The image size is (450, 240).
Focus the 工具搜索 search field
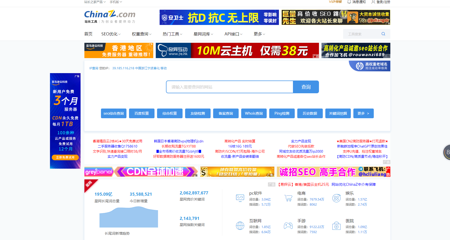[362, 34]
